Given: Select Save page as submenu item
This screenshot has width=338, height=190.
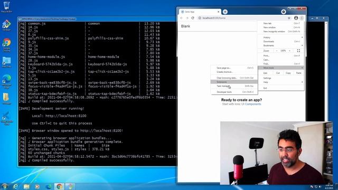Looking at the screenshot, I should [234, 68].
